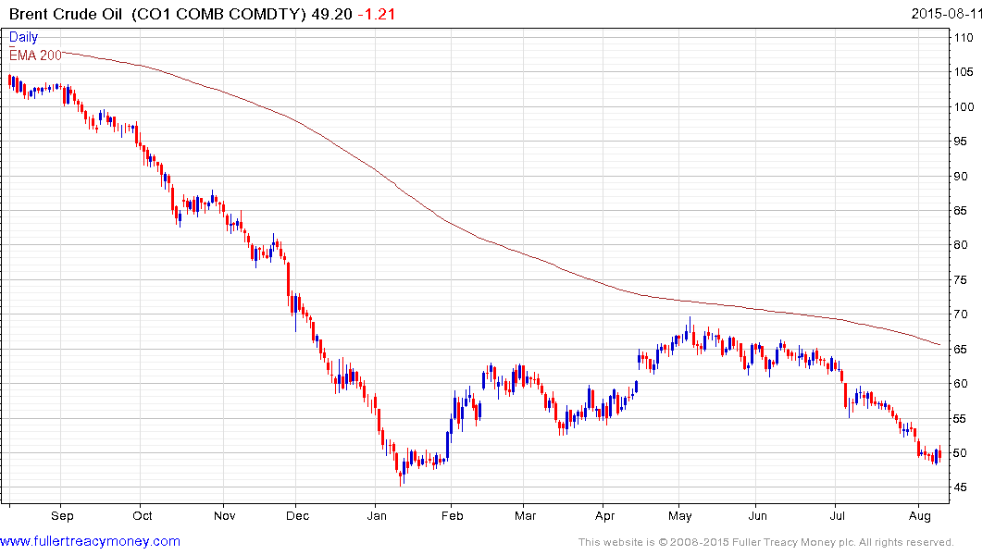Select the Nov month axis label
The height and width of the screenshot is (555, 995).
point(224,515)
